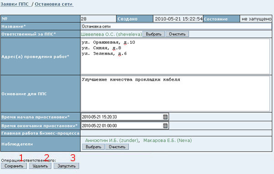Click the address line ул. Зеленая, д.6

pyautogui.click(x=104, y=54)
